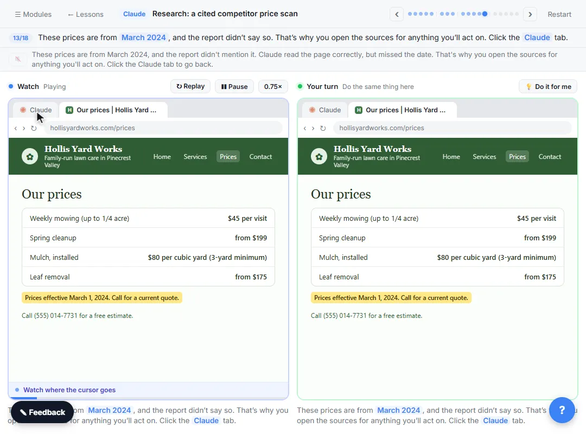
Task: Click 'Weekly mowing' row in Watch pane
Action: pos(148,218)
